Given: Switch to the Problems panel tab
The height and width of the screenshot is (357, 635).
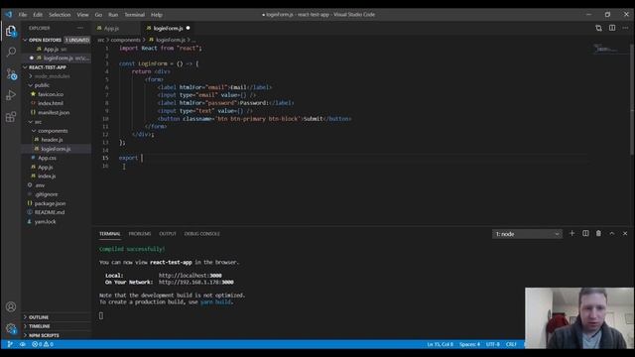Looking at the screenshot, I should pos(140,234).
